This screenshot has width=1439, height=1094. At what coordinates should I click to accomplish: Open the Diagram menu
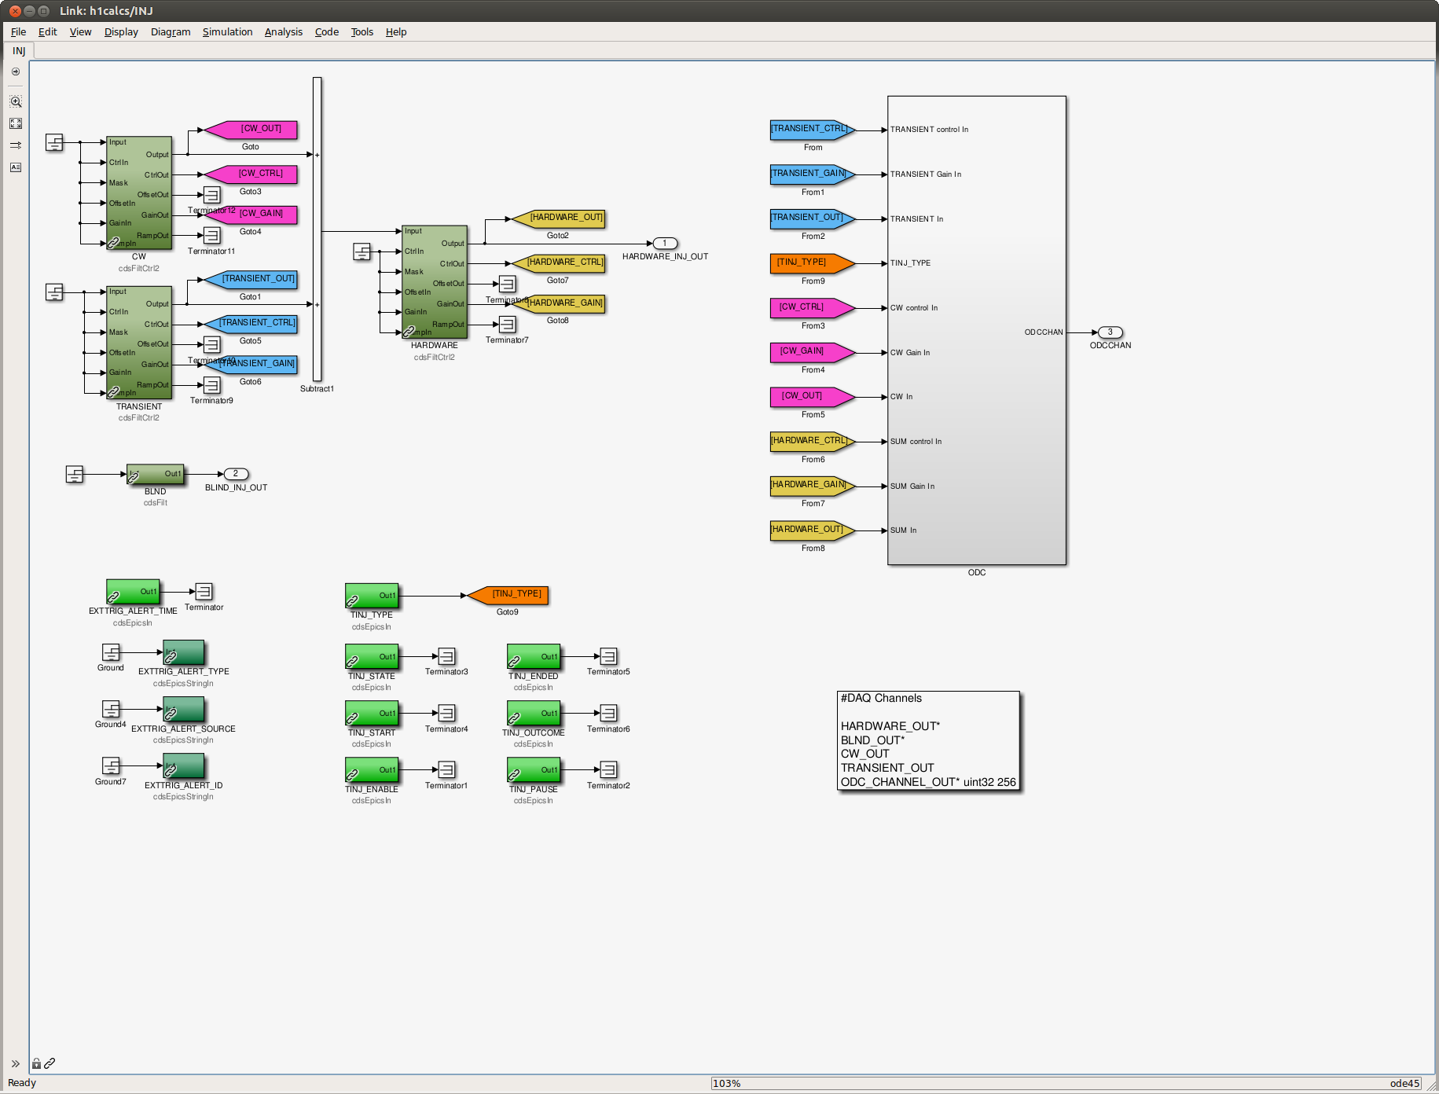pyautogui.click(x=171, y=32)
